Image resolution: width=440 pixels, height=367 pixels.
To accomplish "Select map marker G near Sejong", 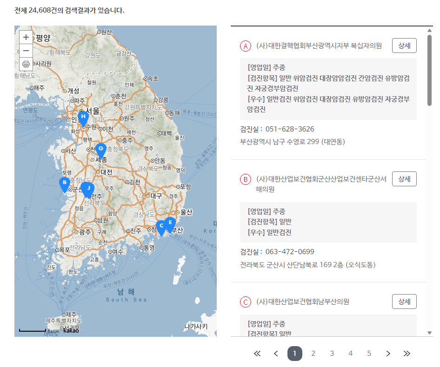I will pyautogui.click(x=100, y=148).
